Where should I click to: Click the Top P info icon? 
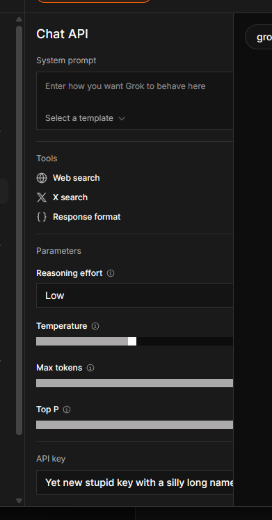click(67, 409)
